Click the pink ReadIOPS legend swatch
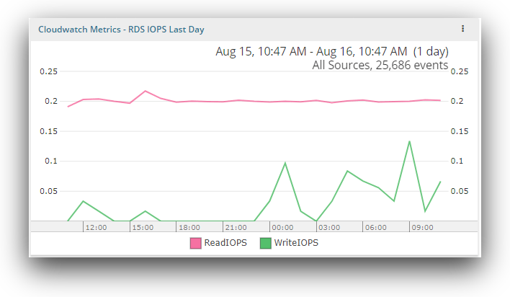Screen dimensions: 510x297 196,243
